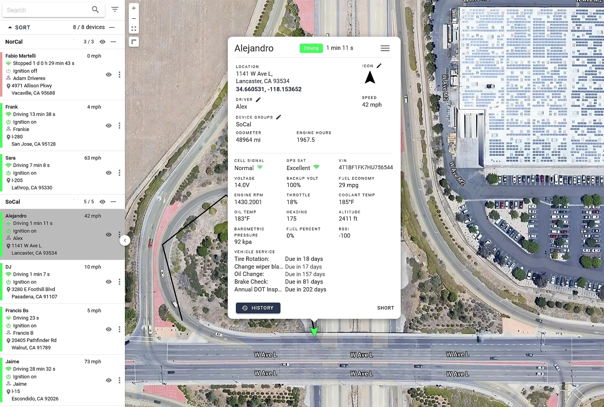Collapse the SoCal device group
Screen dimensions: 604x407
point(114,202)
